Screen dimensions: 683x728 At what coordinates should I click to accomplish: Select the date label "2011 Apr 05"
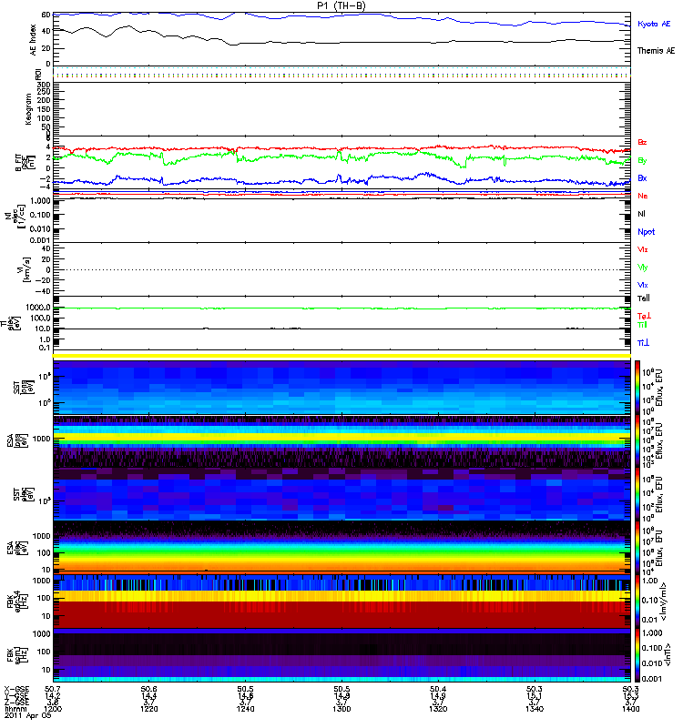click(28, 715)
